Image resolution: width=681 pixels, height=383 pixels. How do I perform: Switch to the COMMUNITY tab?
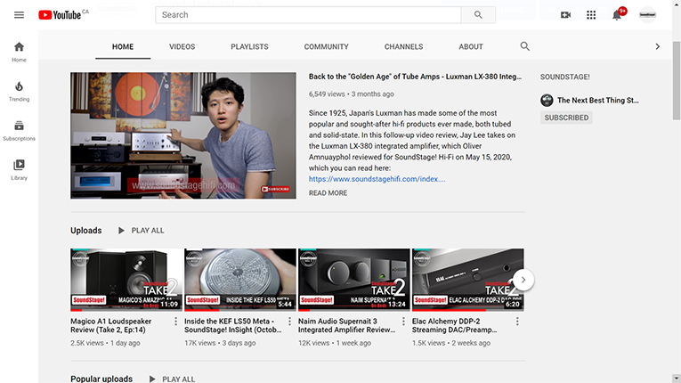click(x=326, y=46)
